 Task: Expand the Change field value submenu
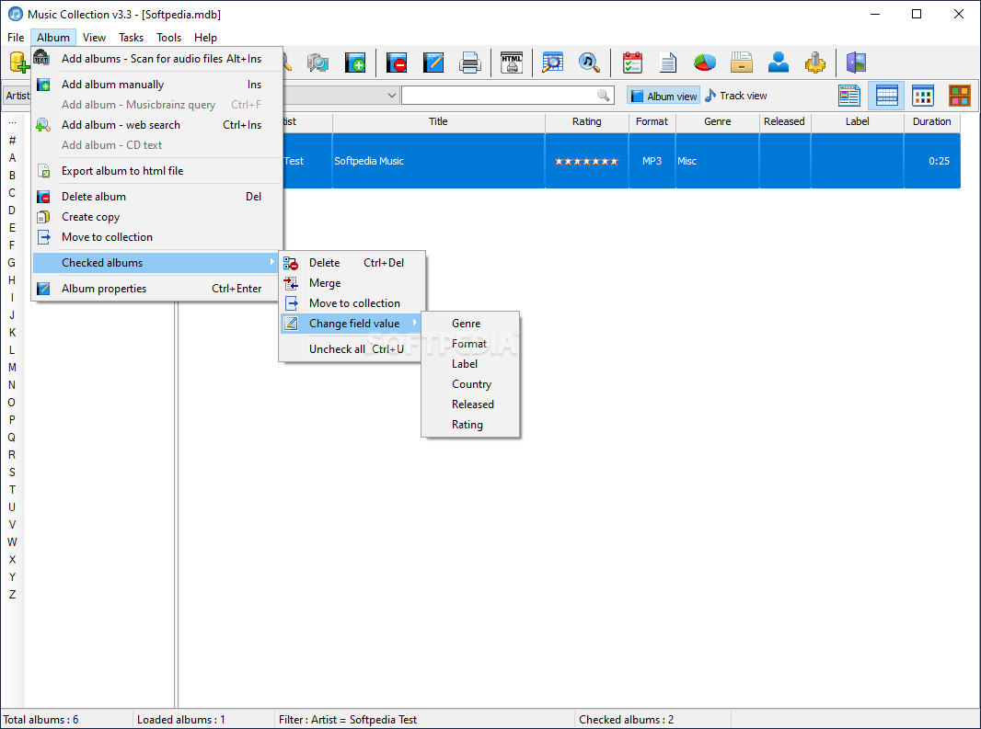tap(351, 324)
